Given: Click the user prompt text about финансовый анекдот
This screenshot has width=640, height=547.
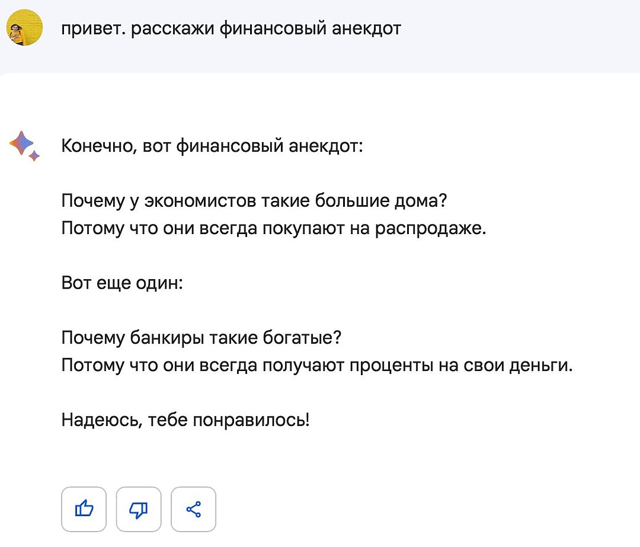Looking at the screenshot, I should [231, 28].
